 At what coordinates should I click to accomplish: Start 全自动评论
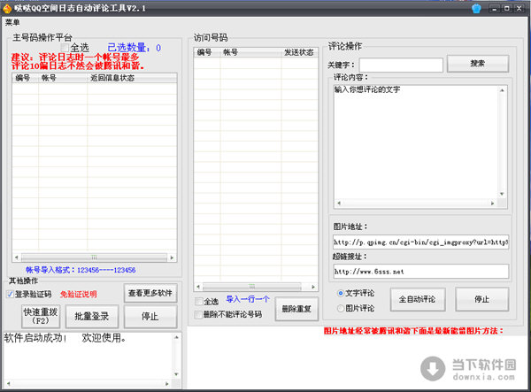click(417, 299)
